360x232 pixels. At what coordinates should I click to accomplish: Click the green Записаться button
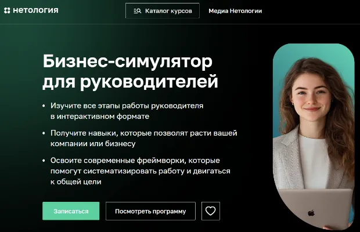point(71,211)
